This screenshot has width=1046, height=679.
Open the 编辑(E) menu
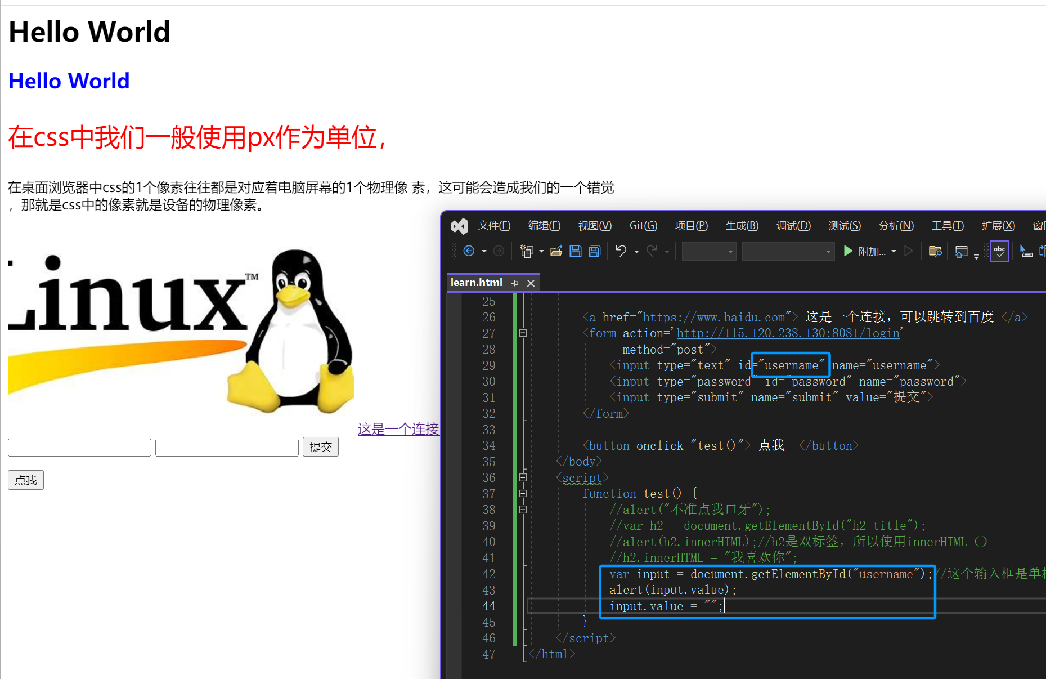544,226
